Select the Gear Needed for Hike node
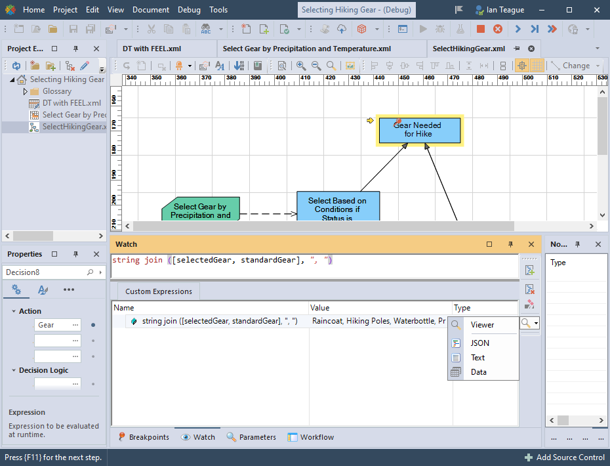Screen dimensions: 610x466 420,130
